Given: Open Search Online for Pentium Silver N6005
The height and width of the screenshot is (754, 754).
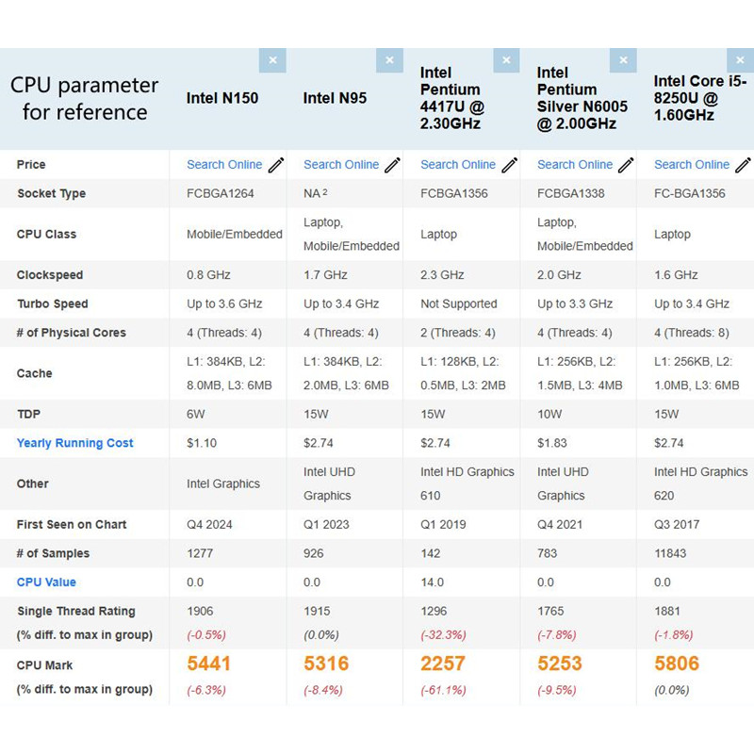Looking at the screenshot, I should tap(575, 165).
